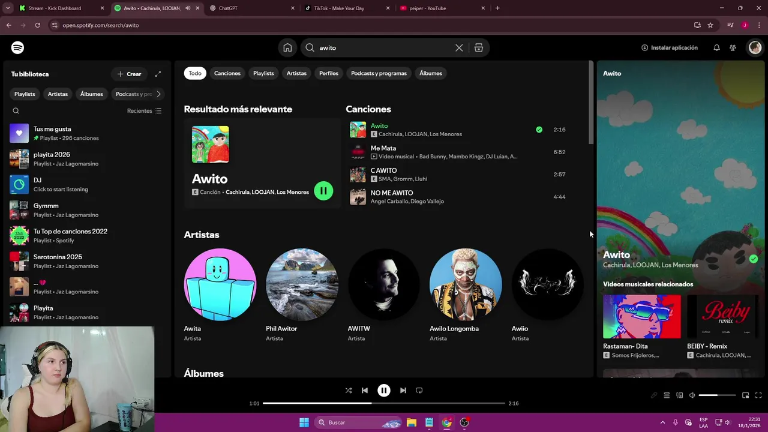
Task: Open the AWITW artist thumbnail
Action: 384,284
